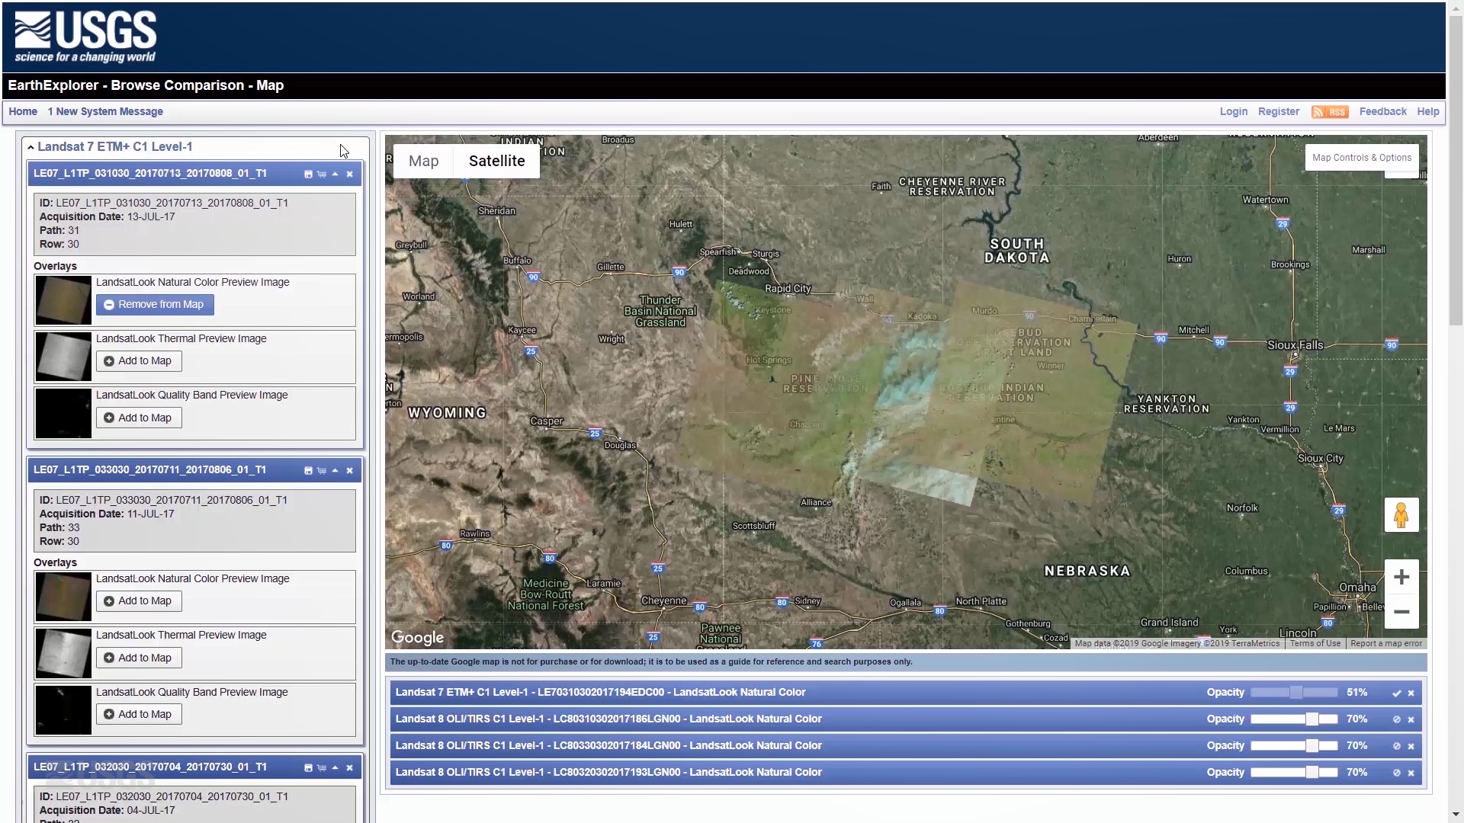Click the save icon on LE07_L1TP_033030 scene
The image size is (1464, 823).
[308, 469]
